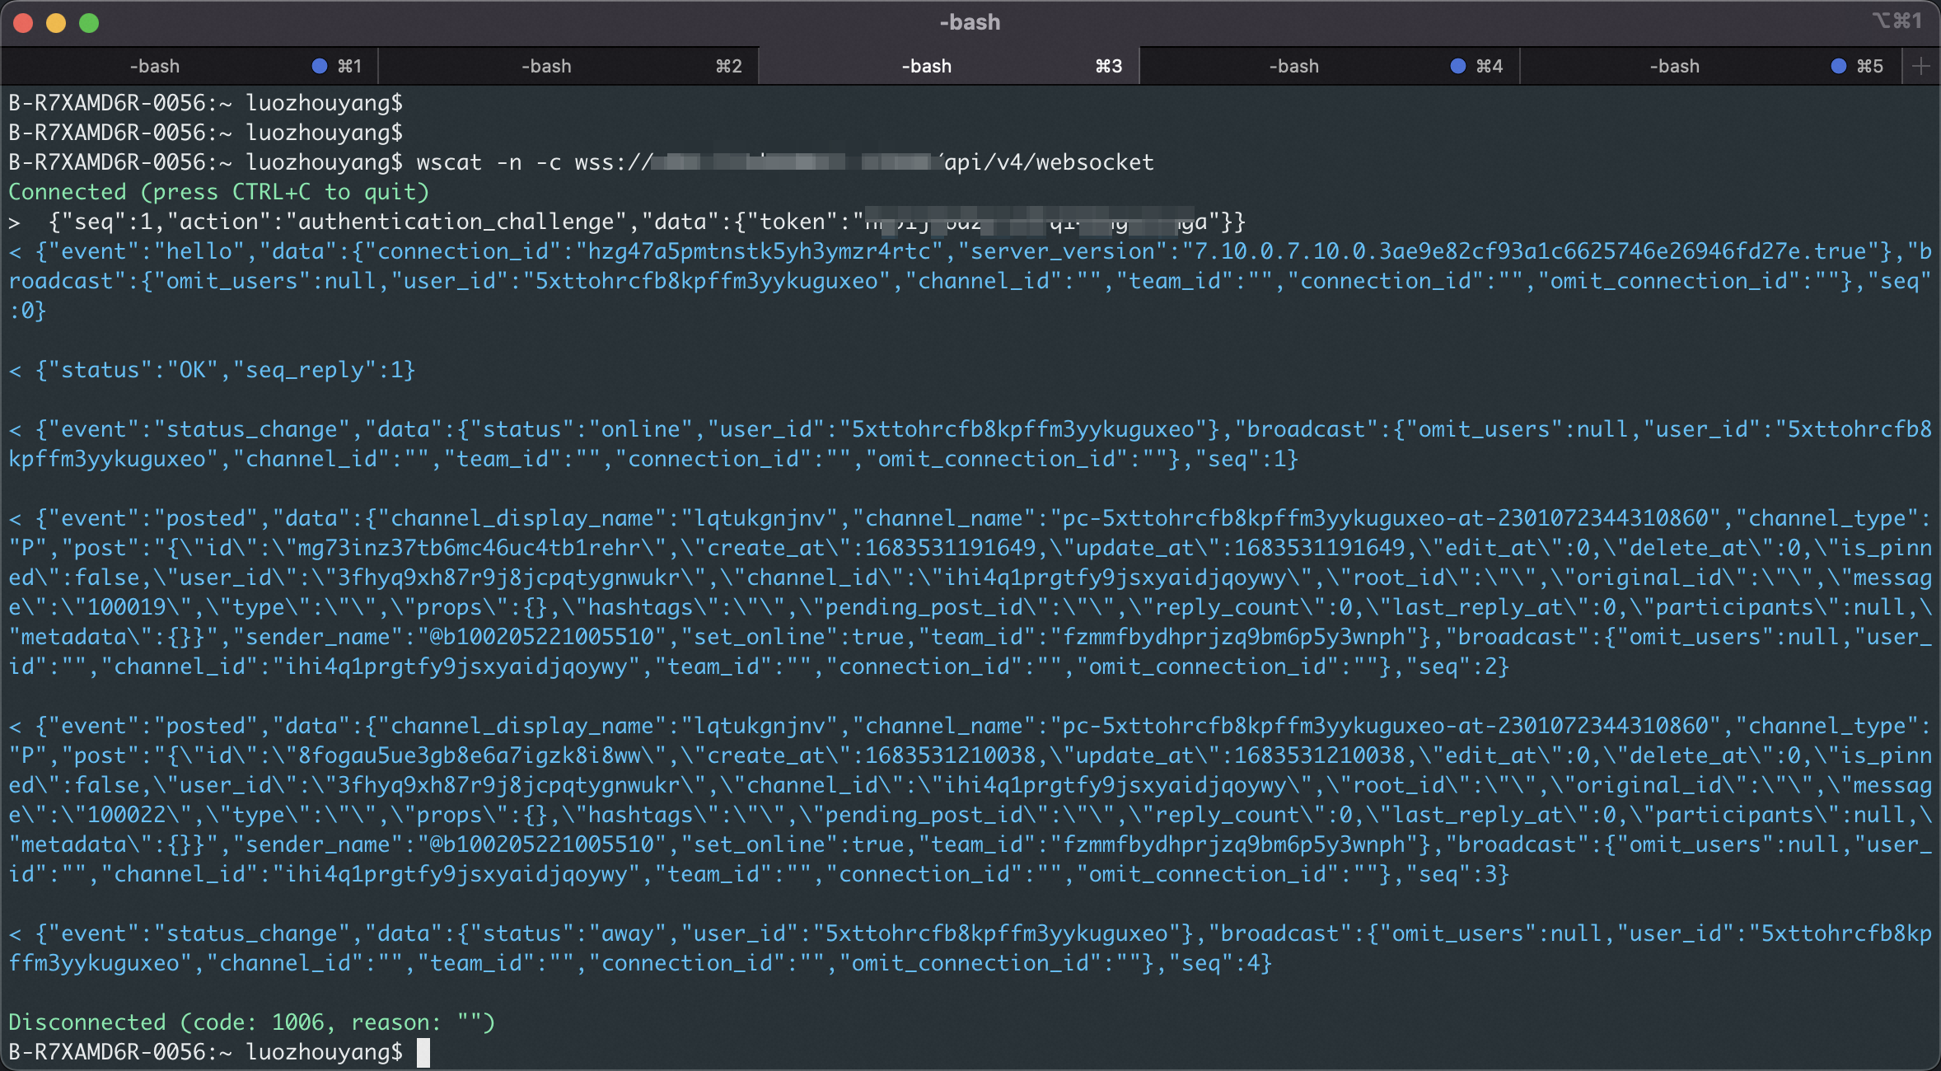Click the wscat command line text
This screenshot has width=1941, height=1071.
point(785,162)
